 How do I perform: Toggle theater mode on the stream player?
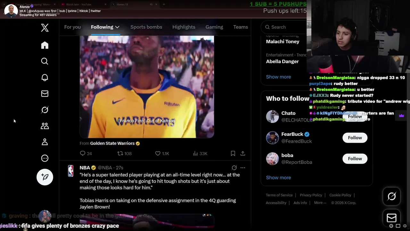398,226
